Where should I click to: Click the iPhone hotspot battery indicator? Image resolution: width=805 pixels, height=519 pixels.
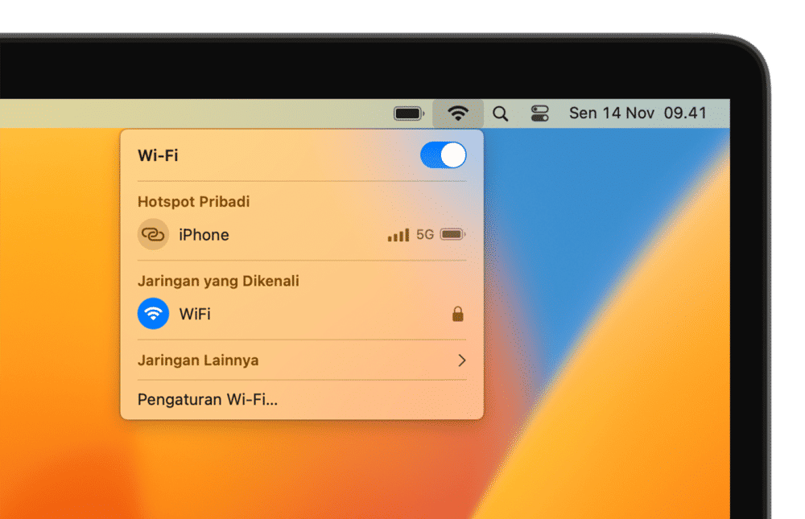click(x=452, y=235)
